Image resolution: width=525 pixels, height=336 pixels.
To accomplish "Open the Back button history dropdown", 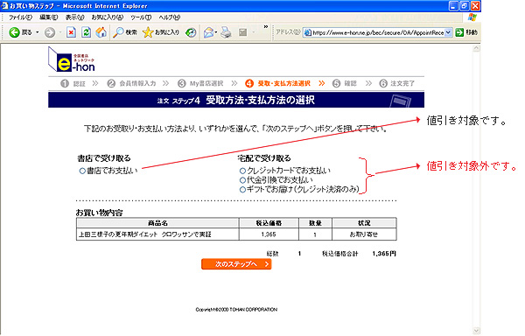I will tap(37, 32).
